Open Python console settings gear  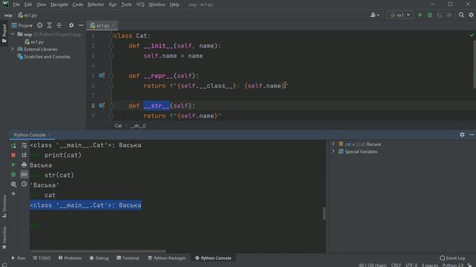13,184
